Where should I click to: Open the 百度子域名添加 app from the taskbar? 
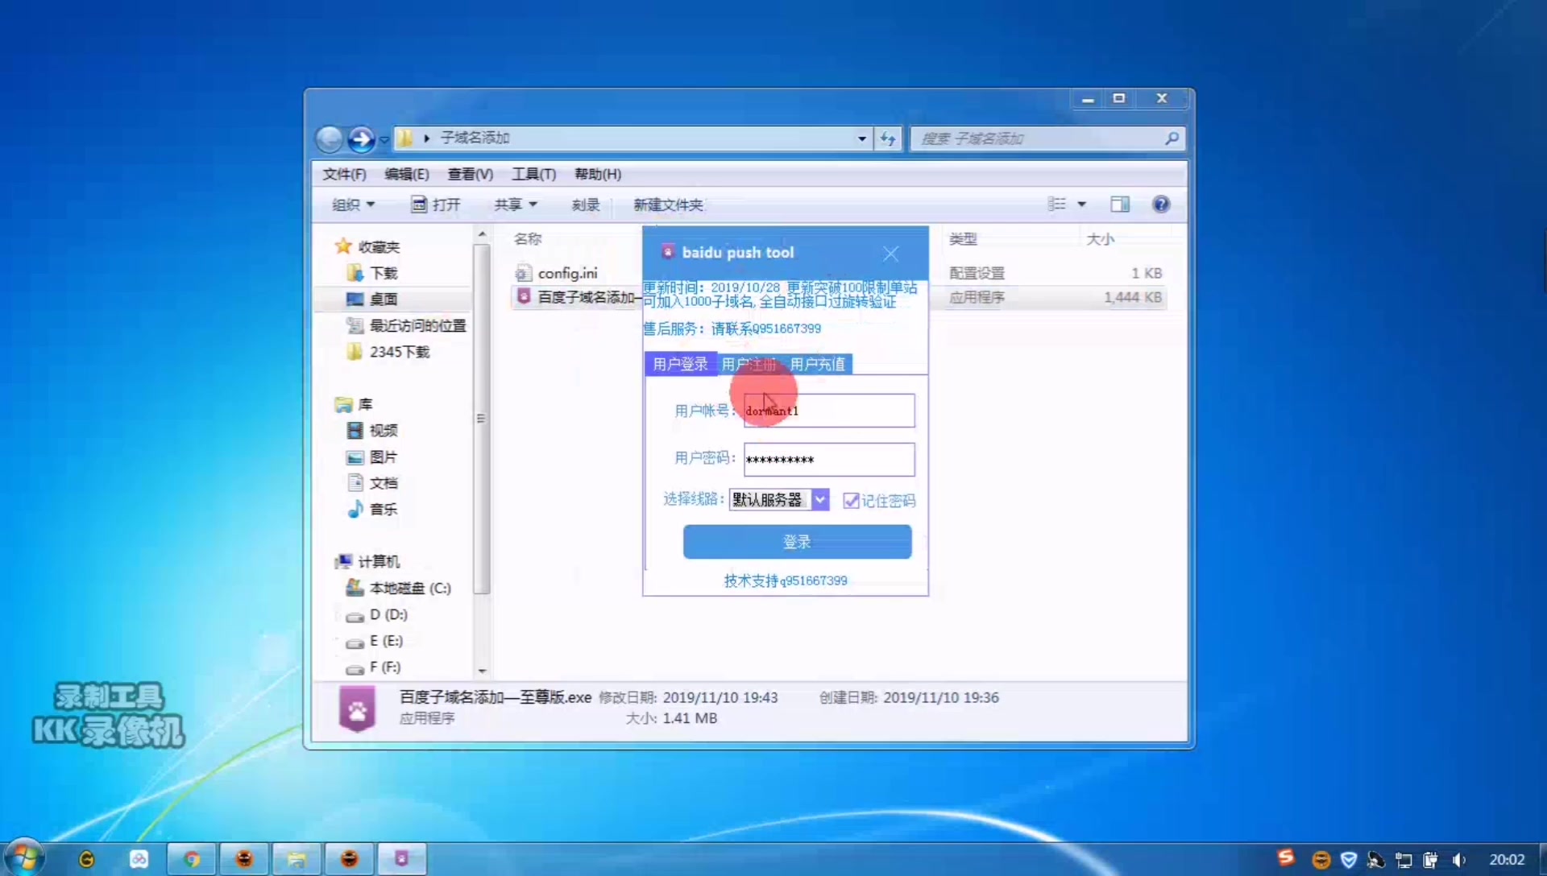(x=403, y=858)
